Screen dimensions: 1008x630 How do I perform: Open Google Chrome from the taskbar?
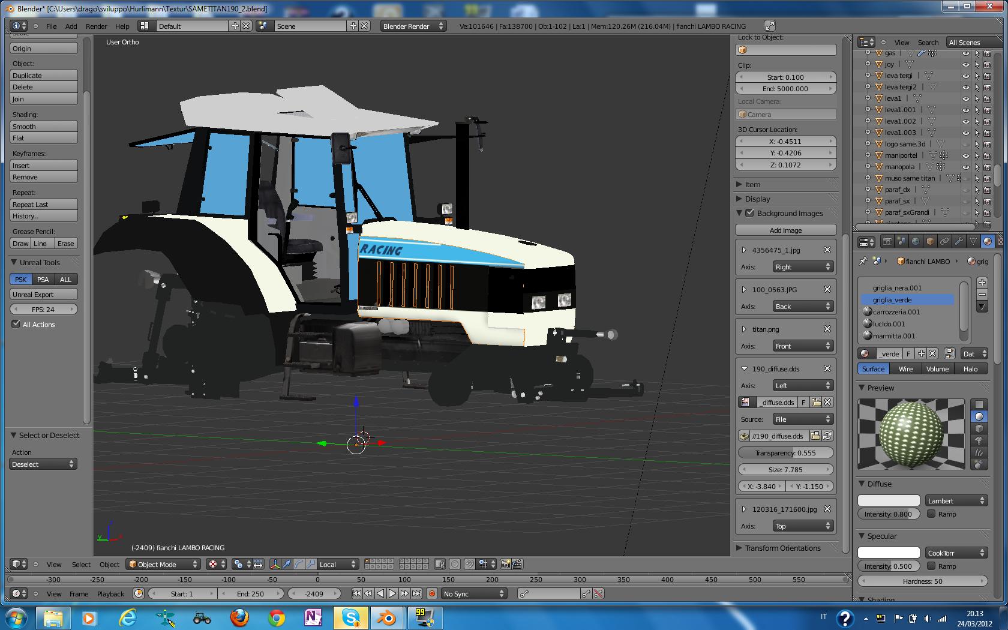pyautogui.click(x=277, y=617)
